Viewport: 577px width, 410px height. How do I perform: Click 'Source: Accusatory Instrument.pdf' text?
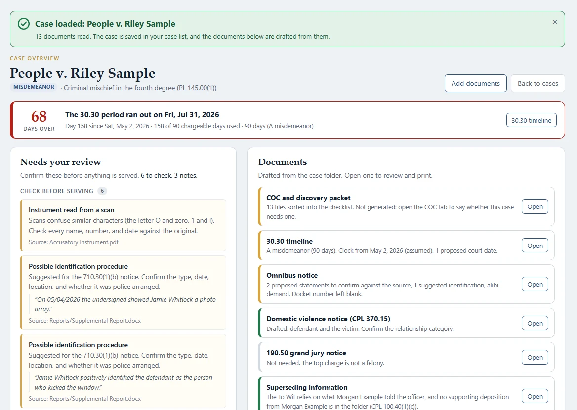pyautogui.click(x=74, y=242)
